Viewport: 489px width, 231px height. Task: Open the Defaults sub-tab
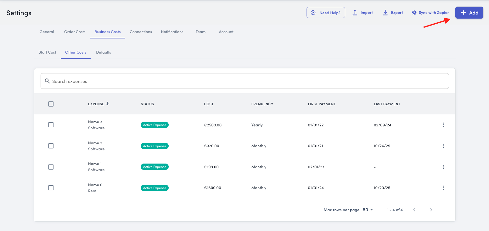[x=104, y=52]
